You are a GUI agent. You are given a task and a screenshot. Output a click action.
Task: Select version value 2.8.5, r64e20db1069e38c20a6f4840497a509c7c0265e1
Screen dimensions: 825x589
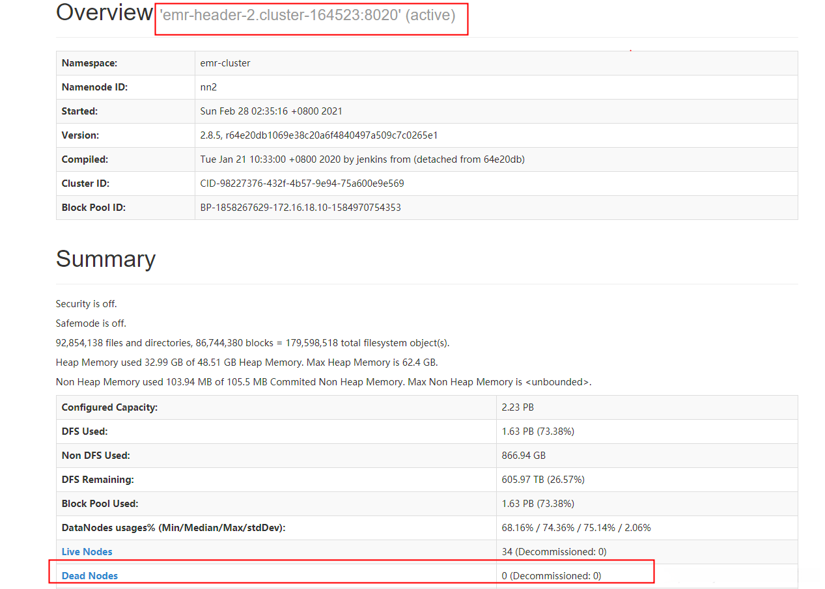[x=319, y=135]
